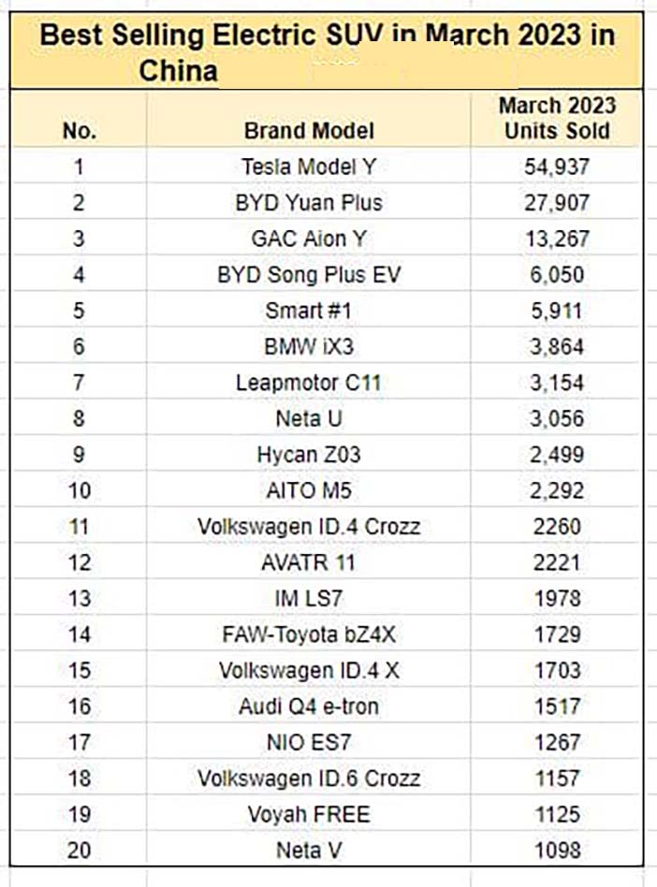Viewport: 657px width, 887px height.
Task: Click the Hycan Z03 cell
Action: 309,454
